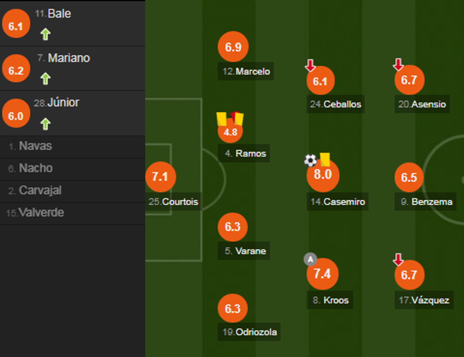The height and width of the screenshot is (357, 464).
Task: Open Bale's 6.1 rating in substitutes
Action: (x=16, y=26)
